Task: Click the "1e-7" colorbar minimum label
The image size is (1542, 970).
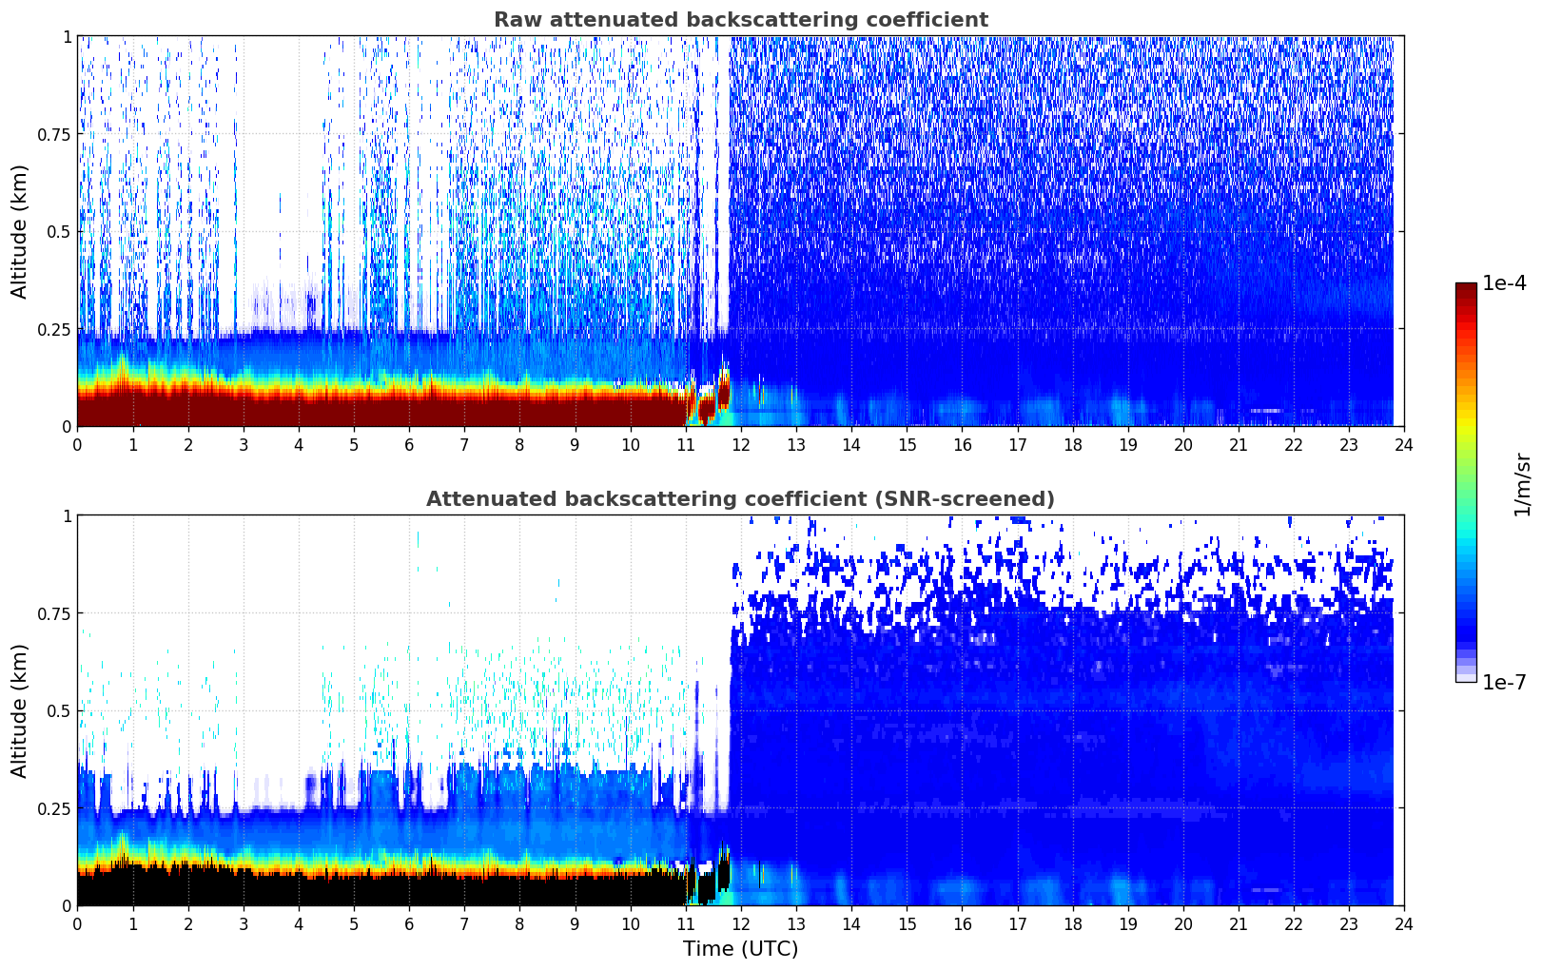Action: click(1504, 683)
